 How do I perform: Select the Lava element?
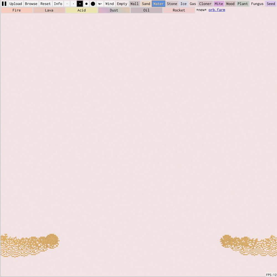pyautogui.click(x=49, y=10)
